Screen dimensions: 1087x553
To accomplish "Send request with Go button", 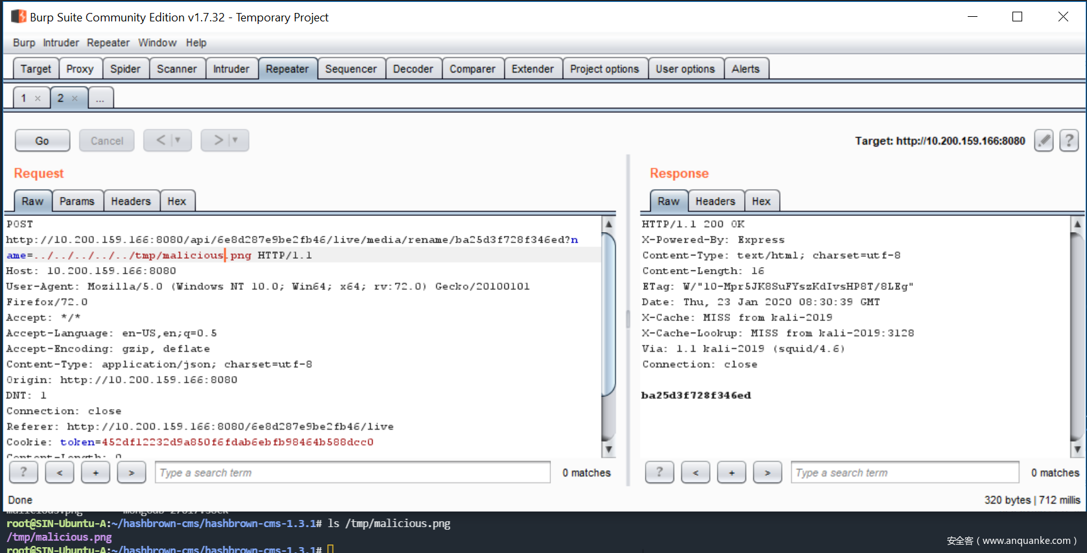I will [x=42, y=141].
